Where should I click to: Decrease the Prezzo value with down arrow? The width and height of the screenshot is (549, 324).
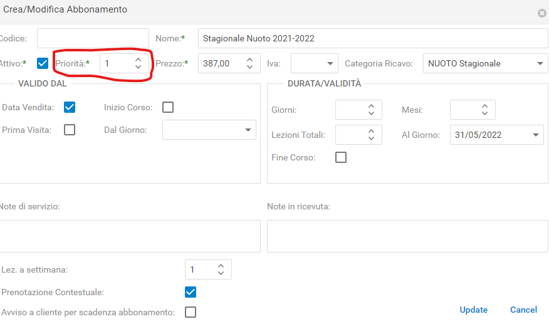click(x=249, y=66)
